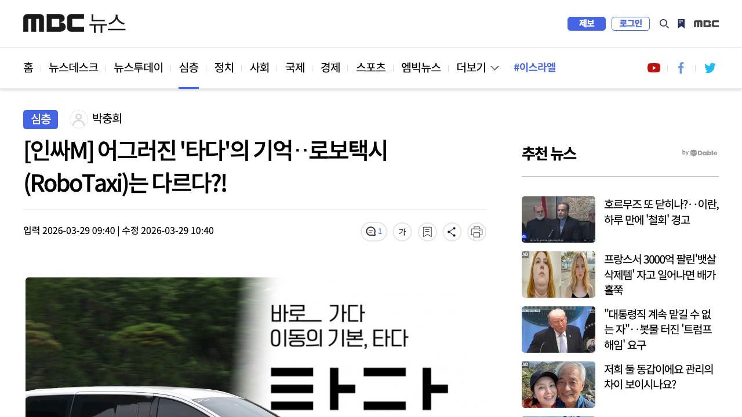The image size is (742, 417).
Task: Go to the MBC main site logo
Action: point(706,24)
